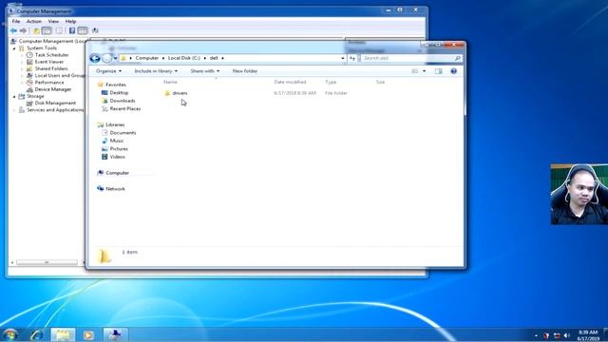Toggle the preview pane icon

[x=438, y=71]
